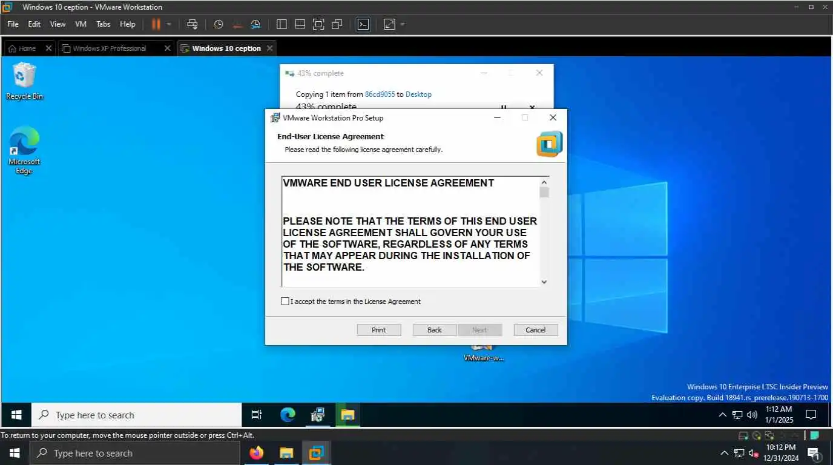Show hidden icons in host system tray
This screenshot has width=833, height=465.
pyautogui.click(x=724, y=453)
